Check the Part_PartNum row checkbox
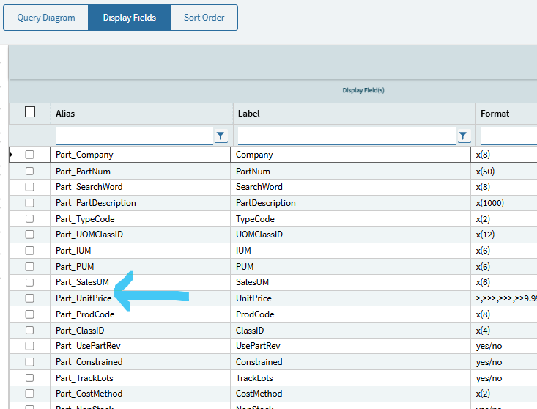The height and width of the screenshot is (409, 537). click(x=30, y=171)
